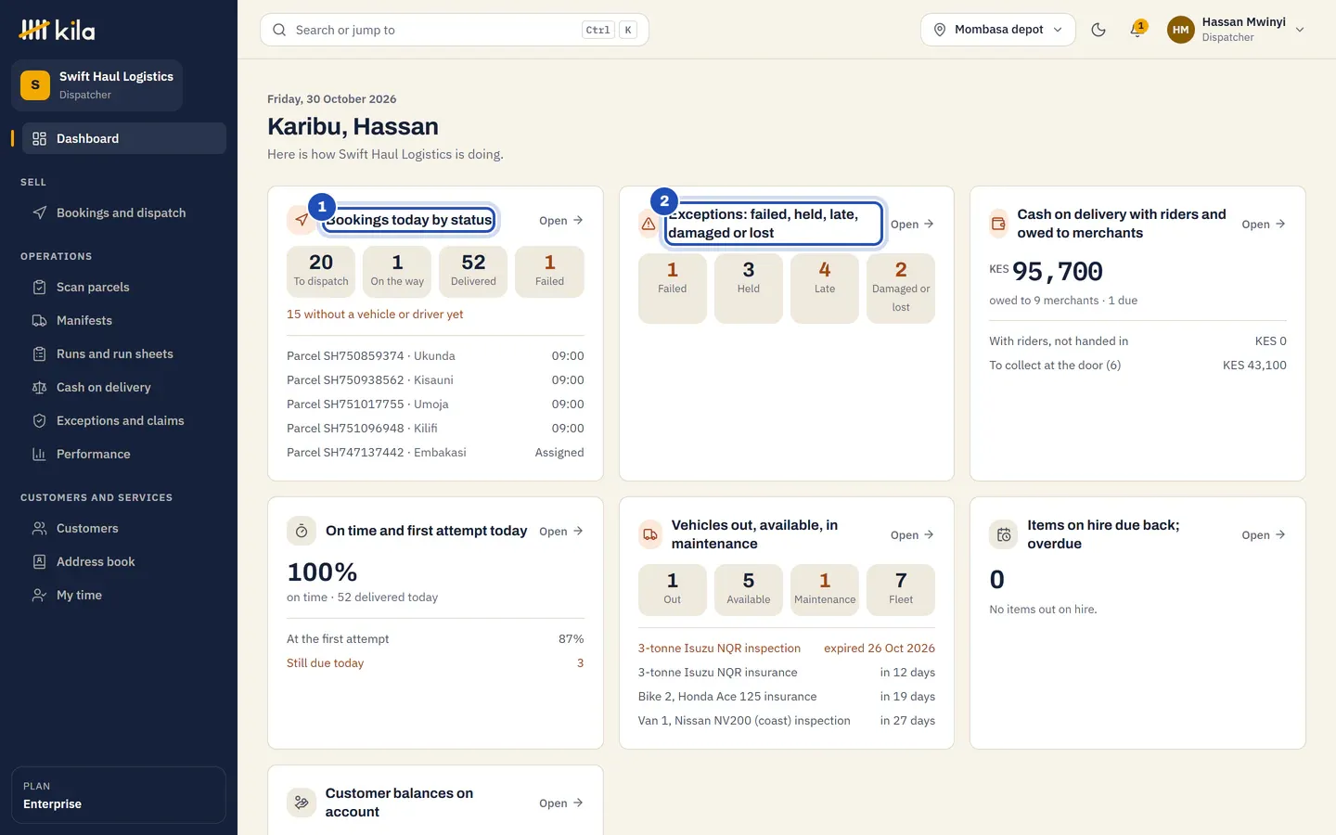This screenshot has width=1336, height=835.
Task: Select the 1 Maintenance vehicles tile
Action: click(x=825, y=589)
